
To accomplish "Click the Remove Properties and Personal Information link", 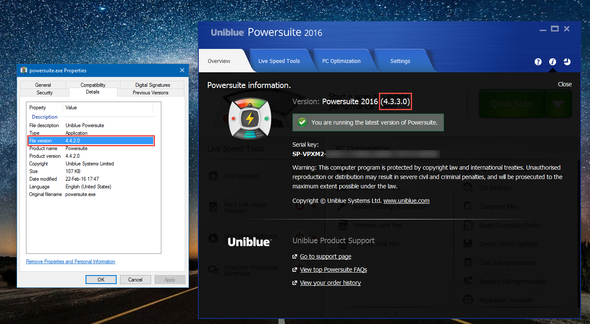I will (x=71, y=261).
